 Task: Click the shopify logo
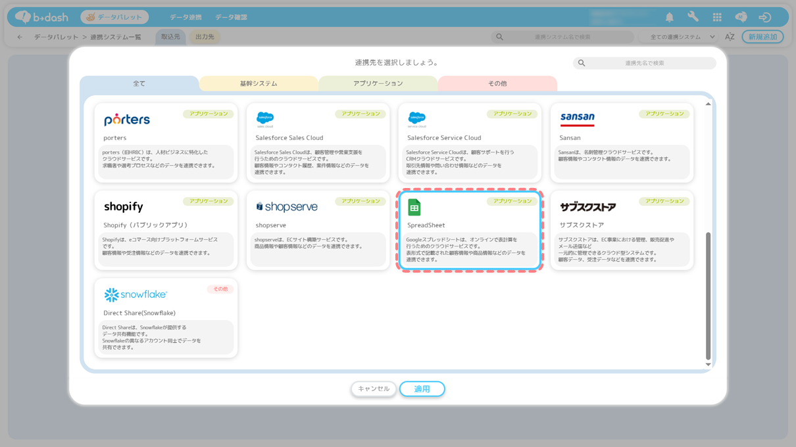coord(124,206)
